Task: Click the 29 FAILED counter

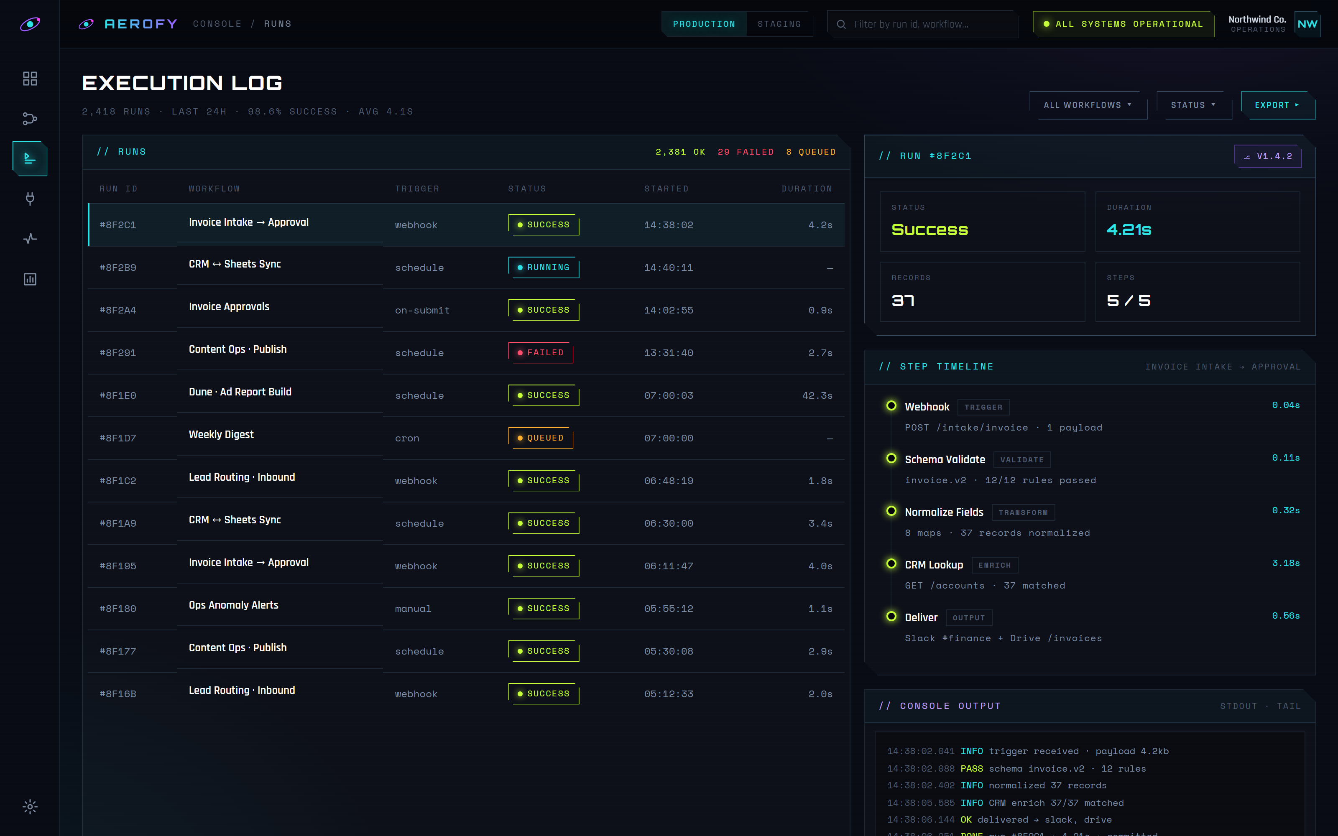Action: (745, 151)
